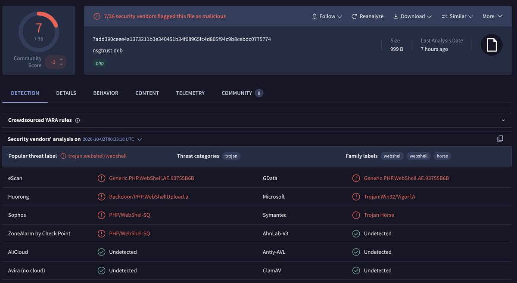Click ZoneAlarm detection warning icon
517x283 pixels.
point(102,234)
